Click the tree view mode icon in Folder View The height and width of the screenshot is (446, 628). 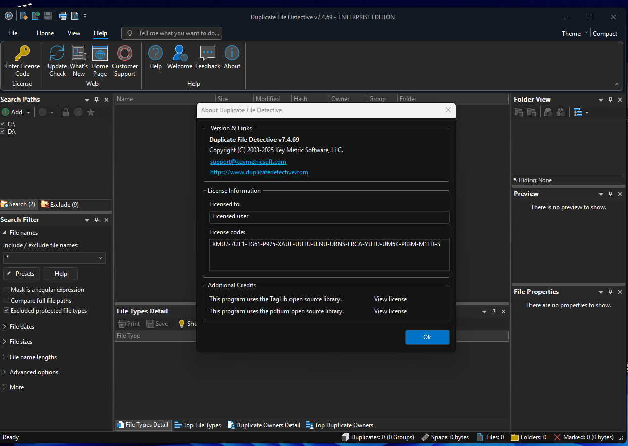[x=578, y=112]
